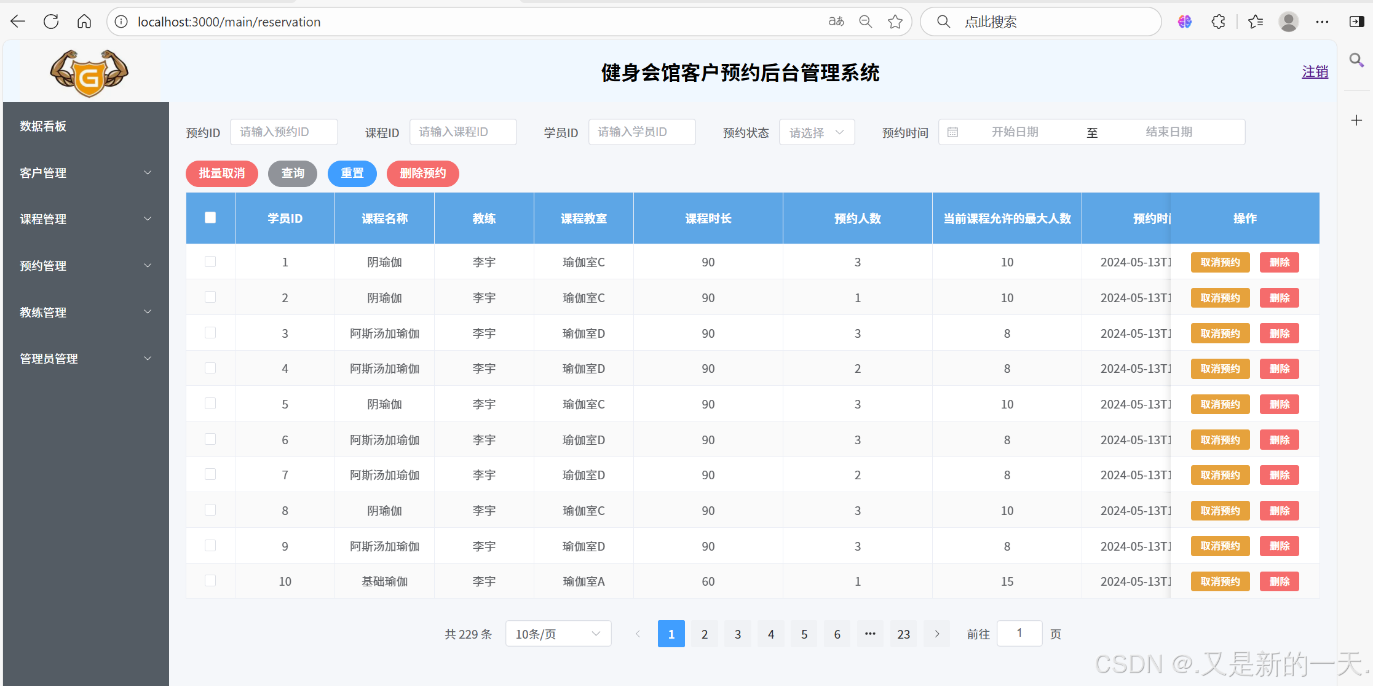Open the browser home page
The height and width of the screenshot is (686, 1373).
click(x=84, y=21)
